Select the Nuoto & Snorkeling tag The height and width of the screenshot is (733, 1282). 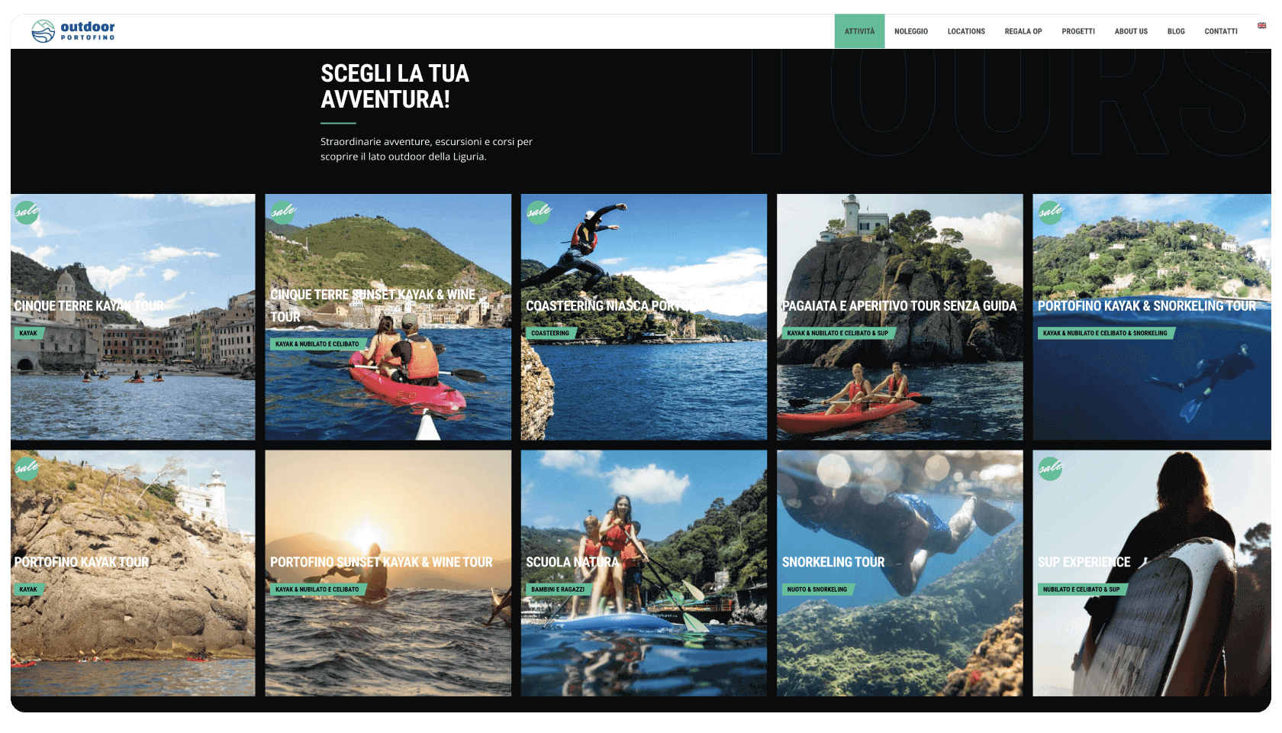point(817,589)
